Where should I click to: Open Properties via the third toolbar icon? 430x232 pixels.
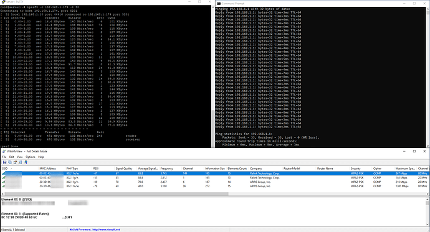15,162
